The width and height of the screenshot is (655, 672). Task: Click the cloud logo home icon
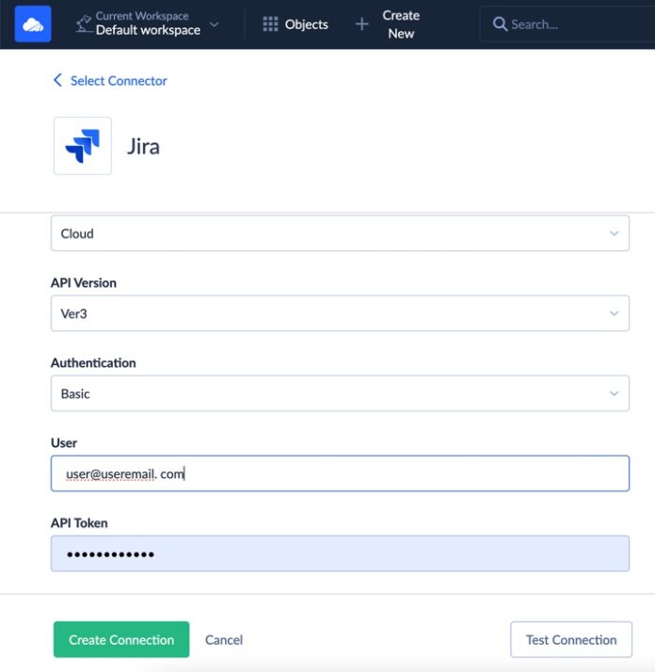tap(33, 24)
